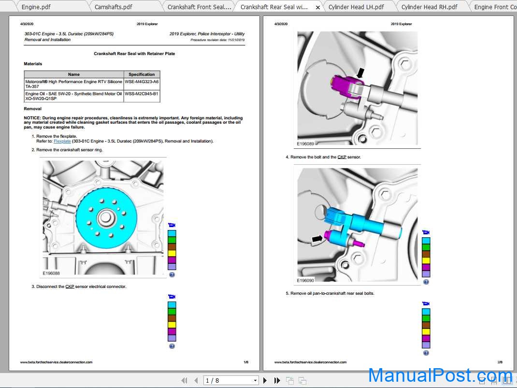Close the Crankshaft Rear Seal tab
The width and height of the screenshot is (517, 388).
coord(317,7)
